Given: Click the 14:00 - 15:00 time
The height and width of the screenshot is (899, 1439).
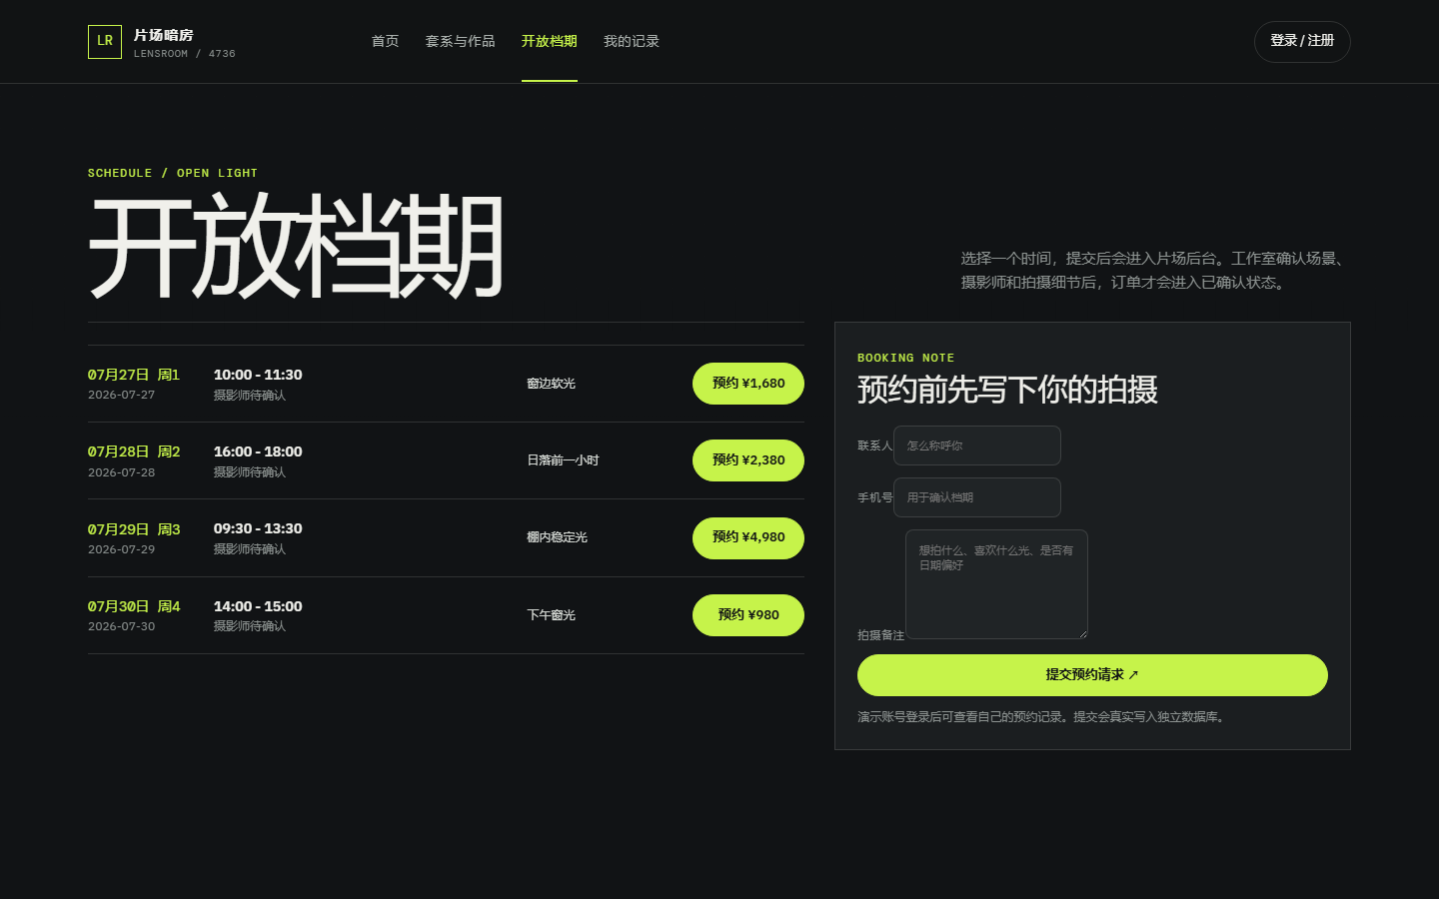Looking at the screenshot, I should click(258, 606).
